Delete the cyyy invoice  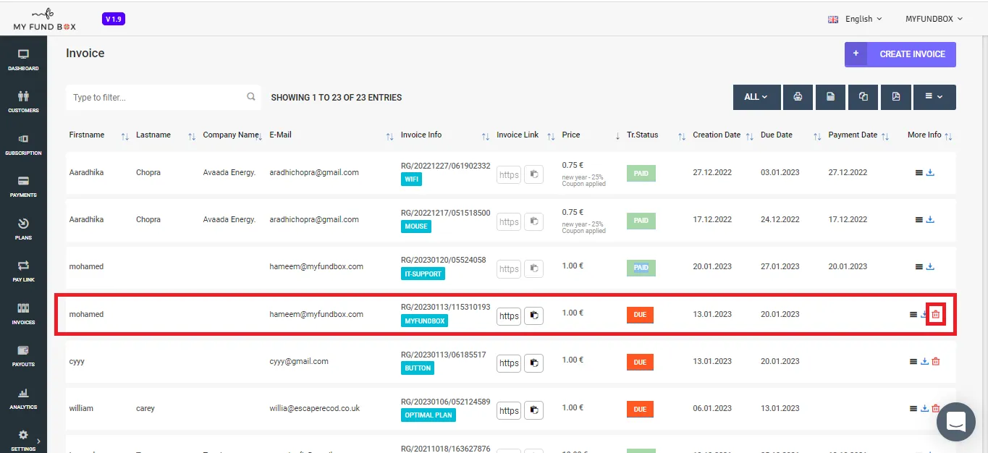936,362
